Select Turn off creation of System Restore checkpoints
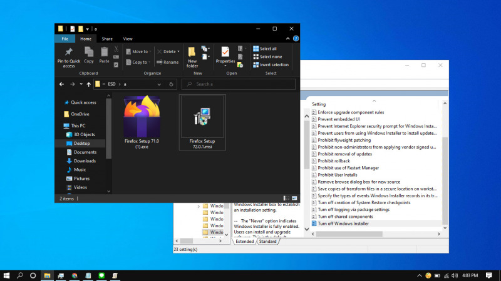The width and height of the screenshot is (501, 281). click(x=364, y=202)
